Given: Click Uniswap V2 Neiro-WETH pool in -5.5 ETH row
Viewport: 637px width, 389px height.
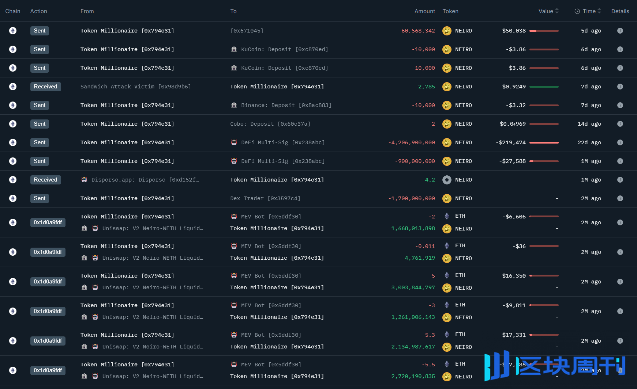Looking at the screenshot, I should click(x=153, y=376).
